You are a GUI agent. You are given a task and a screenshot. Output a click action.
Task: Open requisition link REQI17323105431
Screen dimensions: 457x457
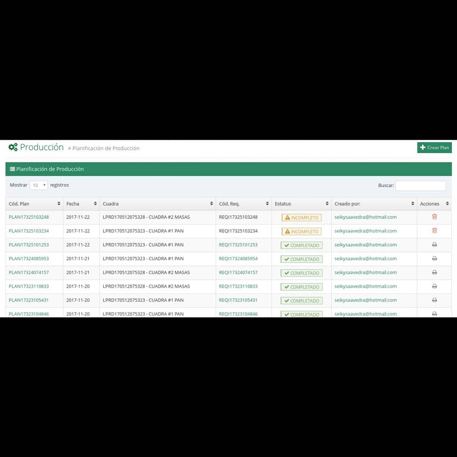point(238,300)
